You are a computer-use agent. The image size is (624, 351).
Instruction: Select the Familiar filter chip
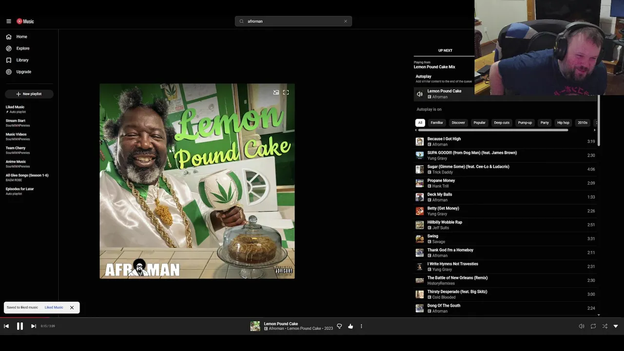coord(437,123)
